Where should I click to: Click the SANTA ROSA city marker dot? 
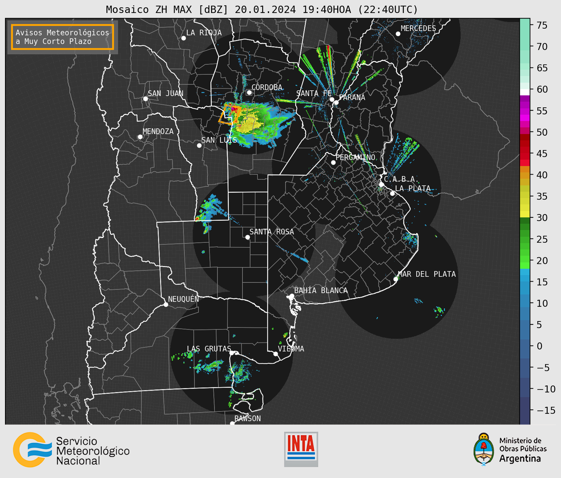point(247,237)
